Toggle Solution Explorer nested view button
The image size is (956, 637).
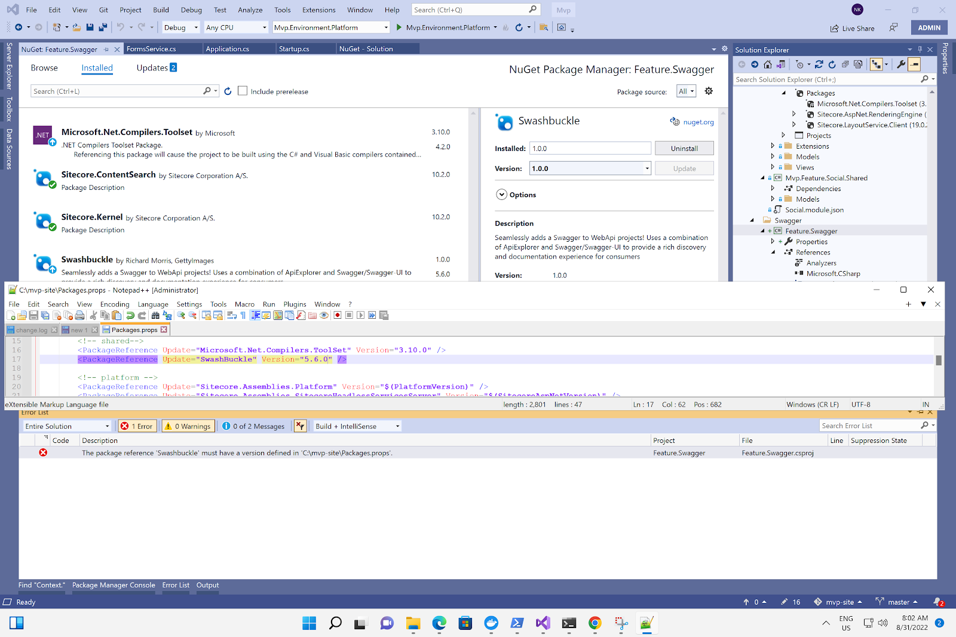[877, 64]
